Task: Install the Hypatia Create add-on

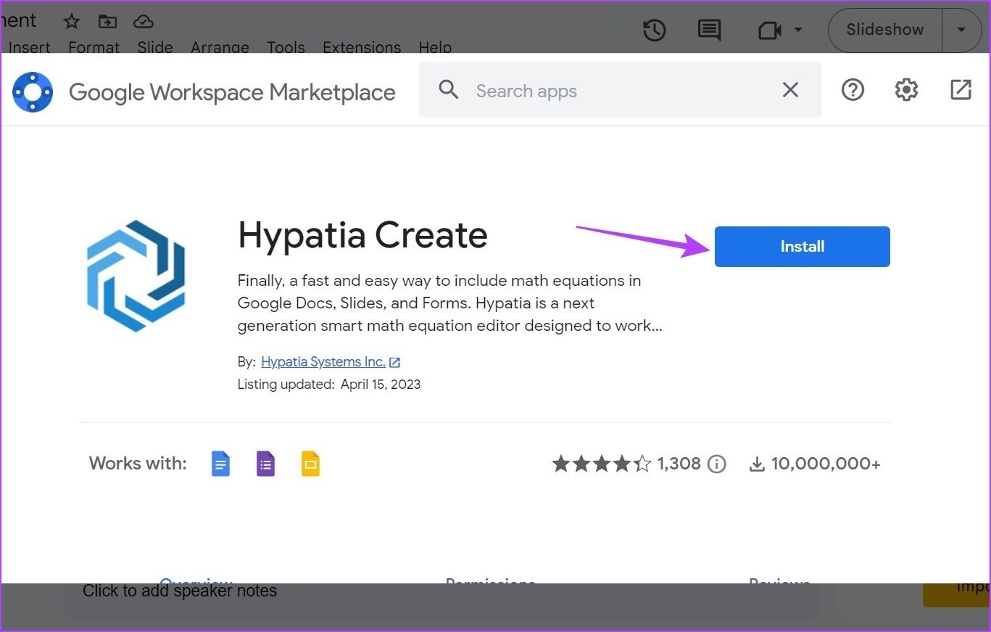Action: pyautogui.click(x=802, y=247)
